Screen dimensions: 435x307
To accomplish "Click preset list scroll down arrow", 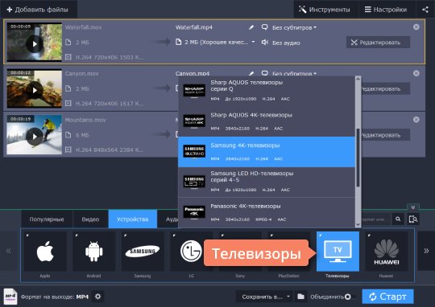I will click(358, 225).
